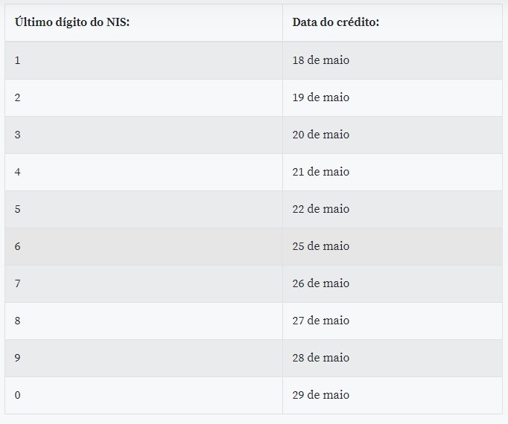Click the '20 de maio' date
Viewport: 508px width, 424px height.
coord(321,135)
